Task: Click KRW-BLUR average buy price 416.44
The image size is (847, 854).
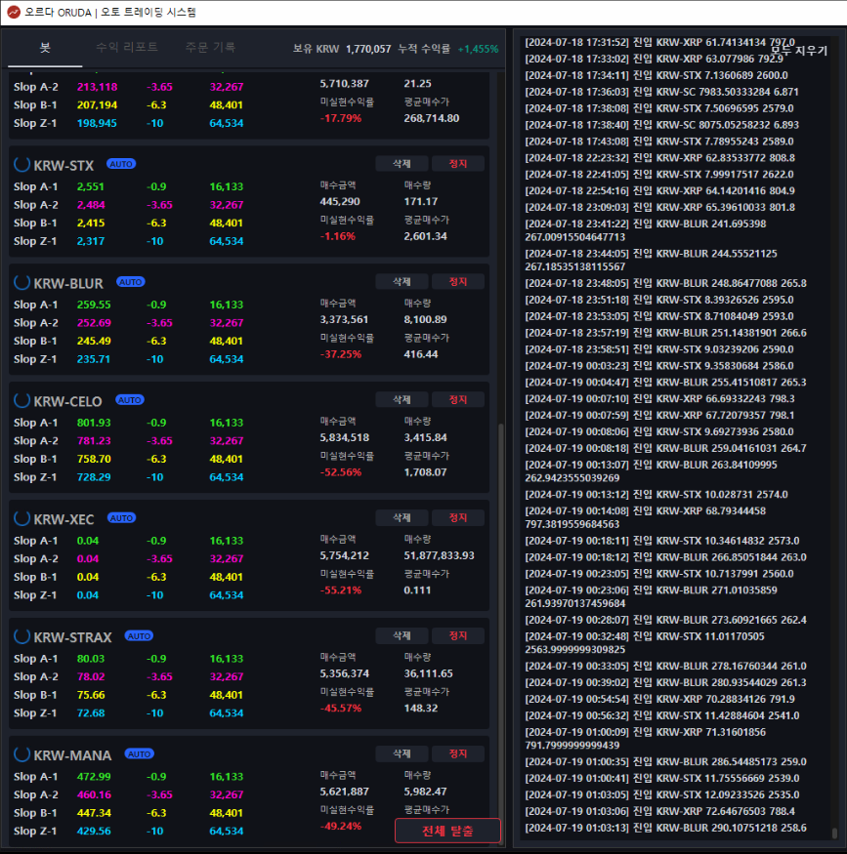Action: 421,354
